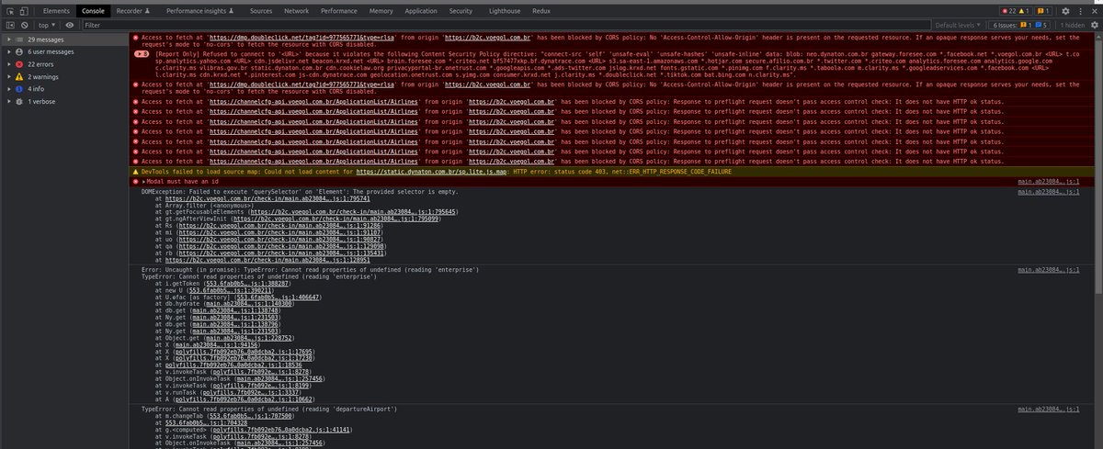Open the Memory tab
The width and height of the screenshot is (1103, 449).
coord(381,10)
